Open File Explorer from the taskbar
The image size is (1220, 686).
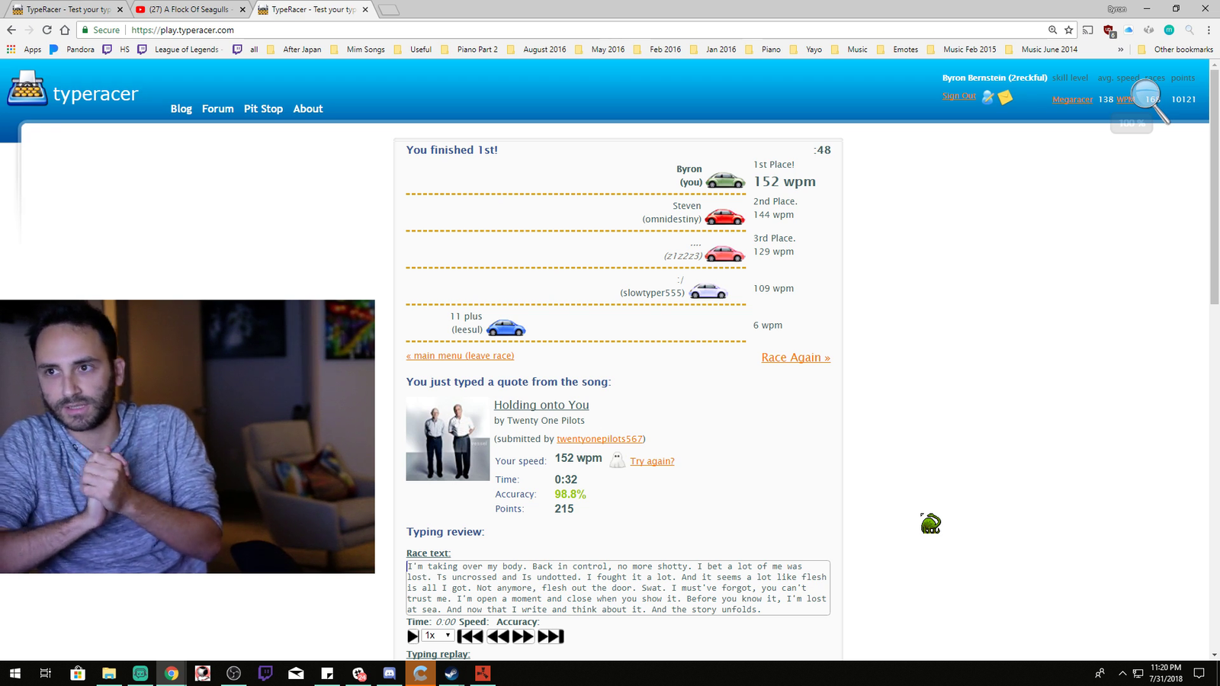[109, 673]
